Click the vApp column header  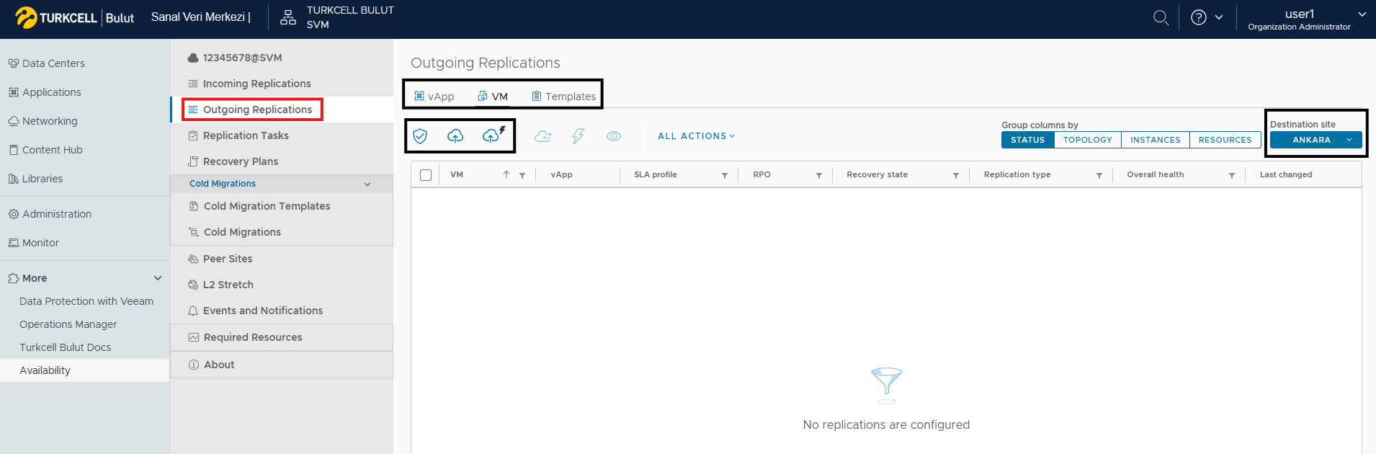(562, 174)
